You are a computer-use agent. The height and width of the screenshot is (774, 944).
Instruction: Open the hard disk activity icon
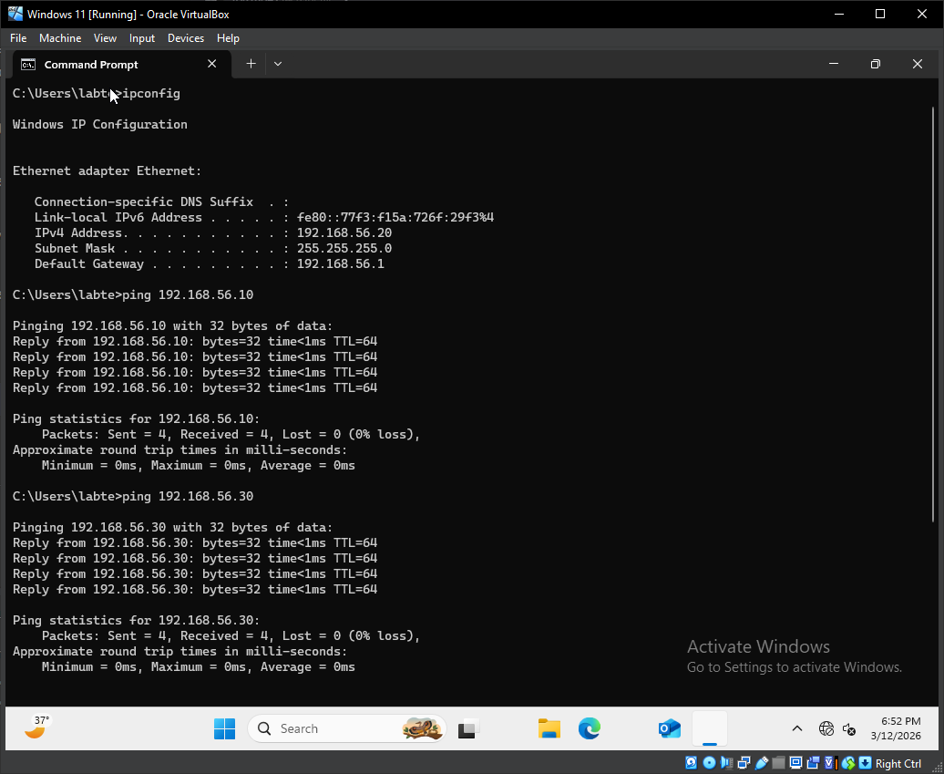(691, 763)
